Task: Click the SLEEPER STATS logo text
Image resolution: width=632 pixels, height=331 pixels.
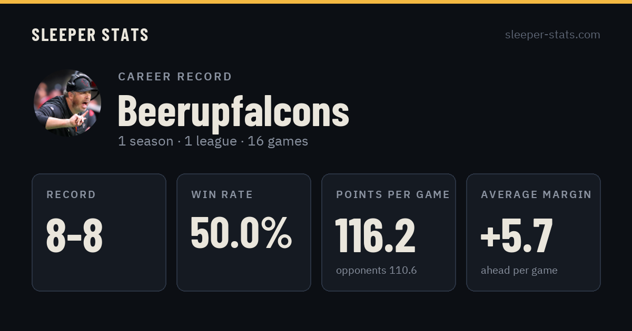Action: pos(90,35)
